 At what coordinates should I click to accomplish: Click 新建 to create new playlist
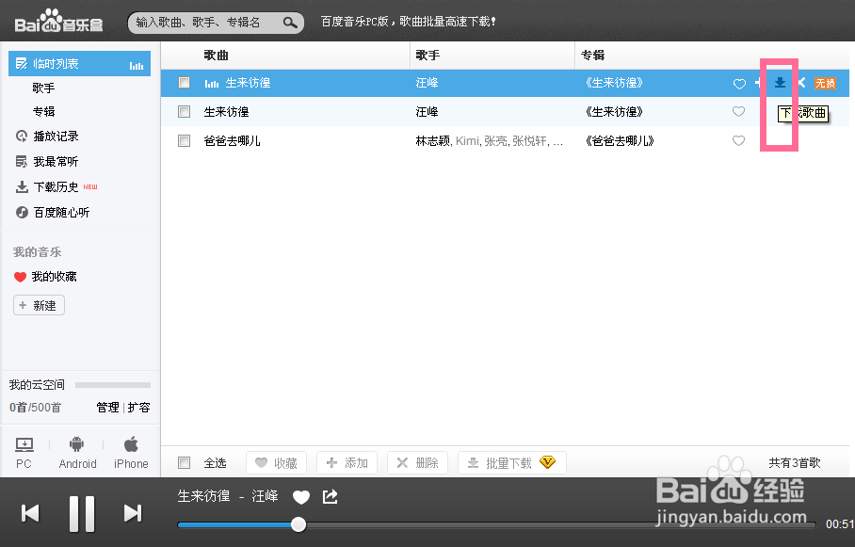point(39,305)
